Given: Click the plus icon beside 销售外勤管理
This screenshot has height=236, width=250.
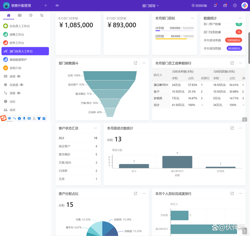Looking at the screenshot, I should point(46,5).
